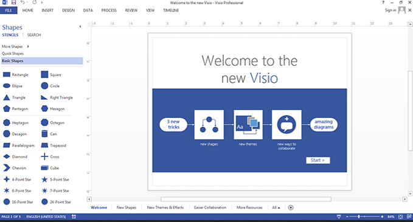Select the 24-Point Star shape
Image resolution: width=413 pixels, height=222 pixels.
point(44,202)
